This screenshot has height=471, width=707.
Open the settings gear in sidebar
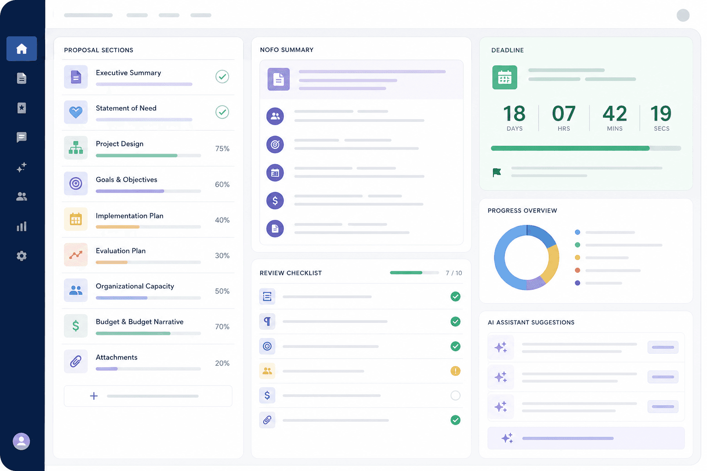click(22, 256)
